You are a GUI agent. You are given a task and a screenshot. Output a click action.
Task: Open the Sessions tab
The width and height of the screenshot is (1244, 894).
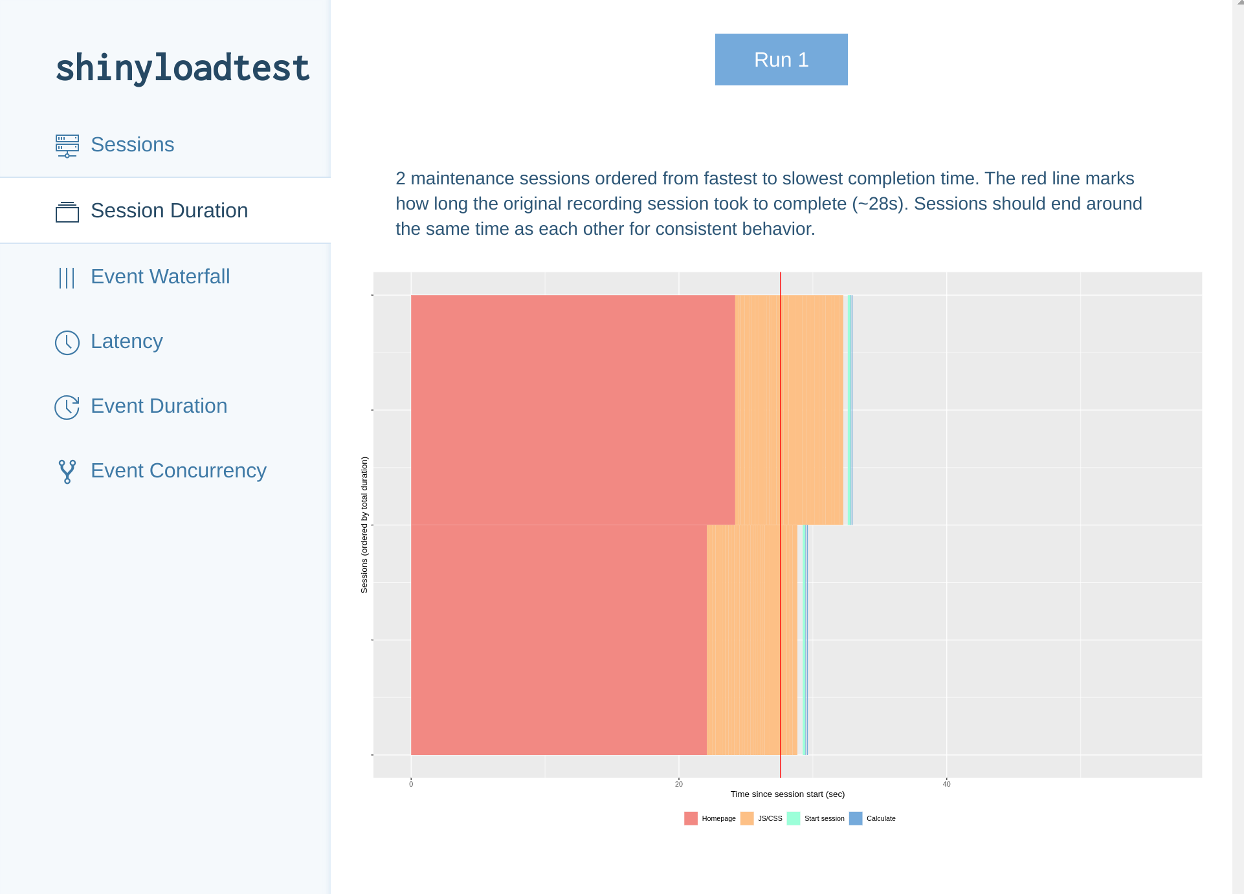(132, 145)
